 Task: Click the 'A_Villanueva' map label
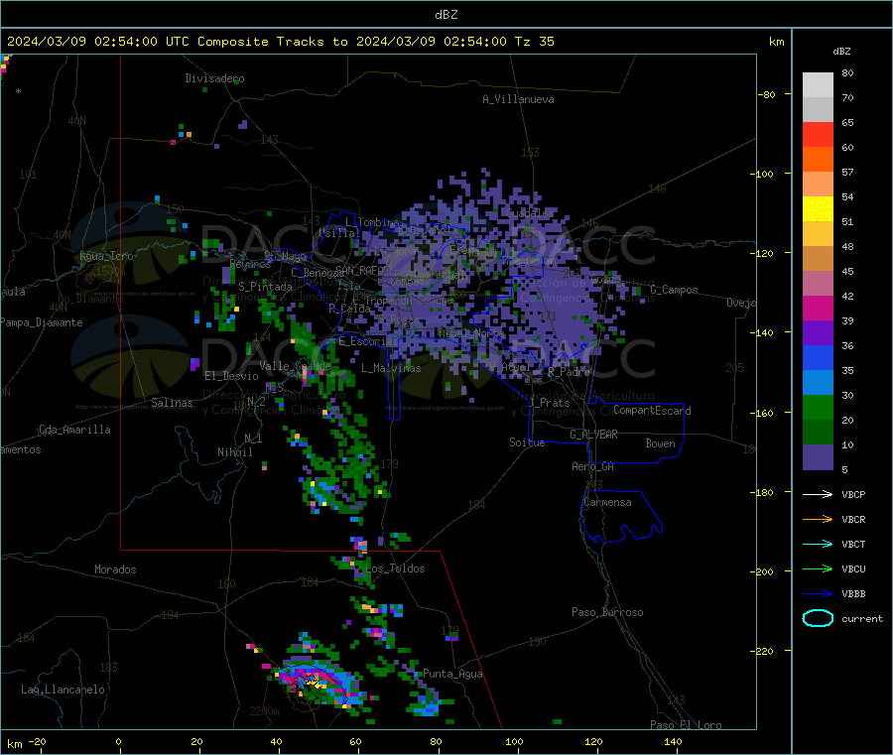tap(518, 99)
